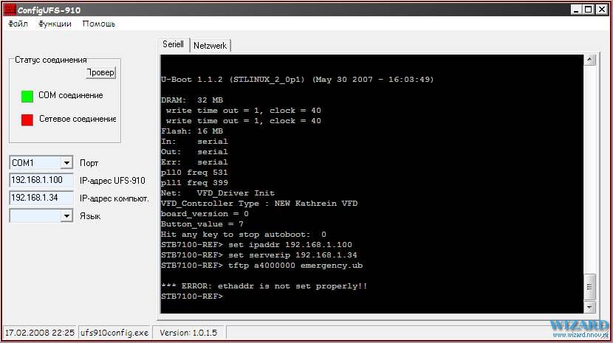Viewport: 613px width, 343px height.
Task: Click the Провер connection check button
Action: pos(101,72)
